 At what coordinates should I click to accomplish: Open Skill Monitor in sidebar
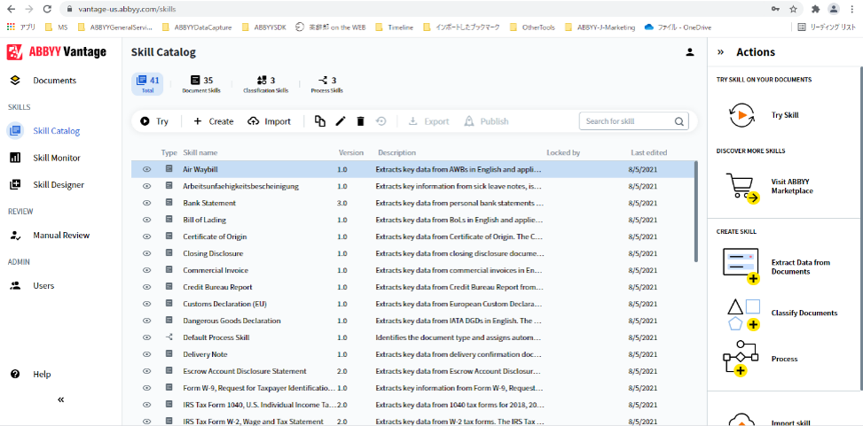tap(57, 158)
